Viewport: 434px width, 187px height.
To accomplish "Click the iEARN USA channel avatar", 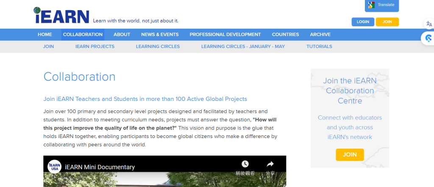I will 54,167.
